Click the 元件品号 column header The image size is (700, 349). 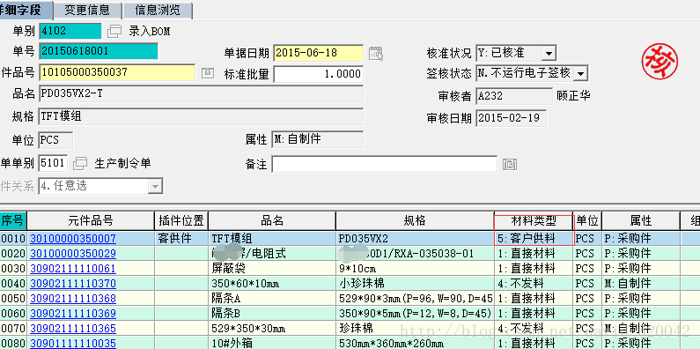[x=91, y=220]
